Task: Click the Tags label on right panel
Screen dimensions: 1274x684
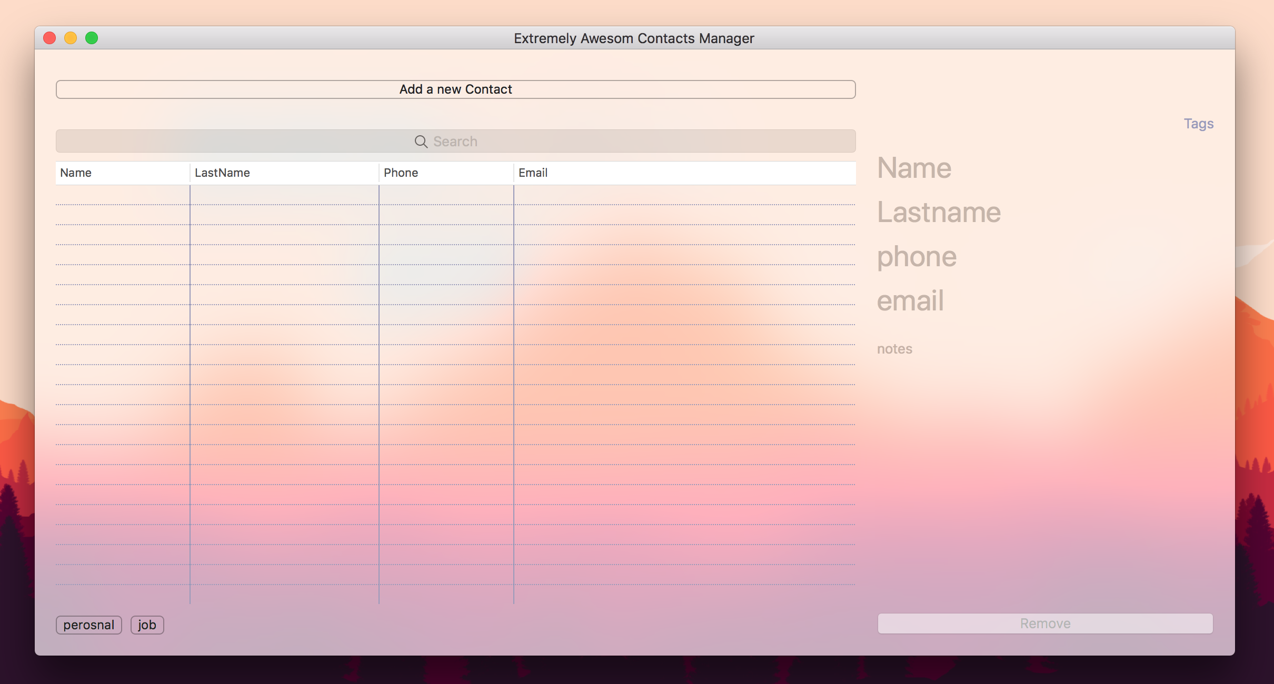Action: [1199, 124]
